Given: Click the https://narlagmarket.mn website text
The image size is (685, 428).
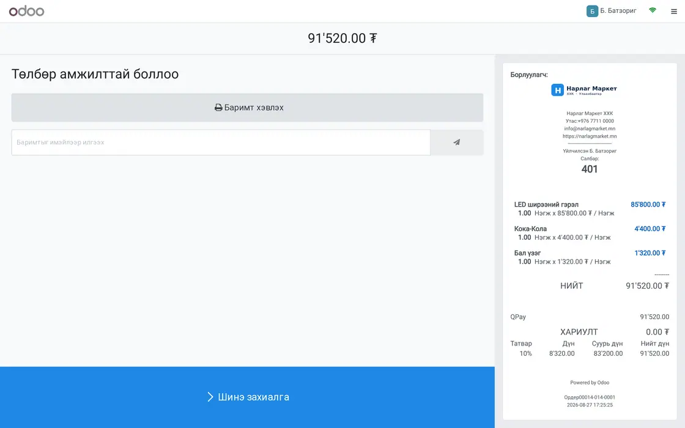Looking at the screenshot, I should [x=590, y=136].
